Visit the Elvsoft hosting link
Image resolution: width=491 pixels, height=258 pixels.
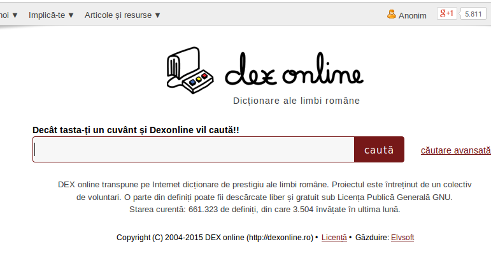click(x=402, y=238)
